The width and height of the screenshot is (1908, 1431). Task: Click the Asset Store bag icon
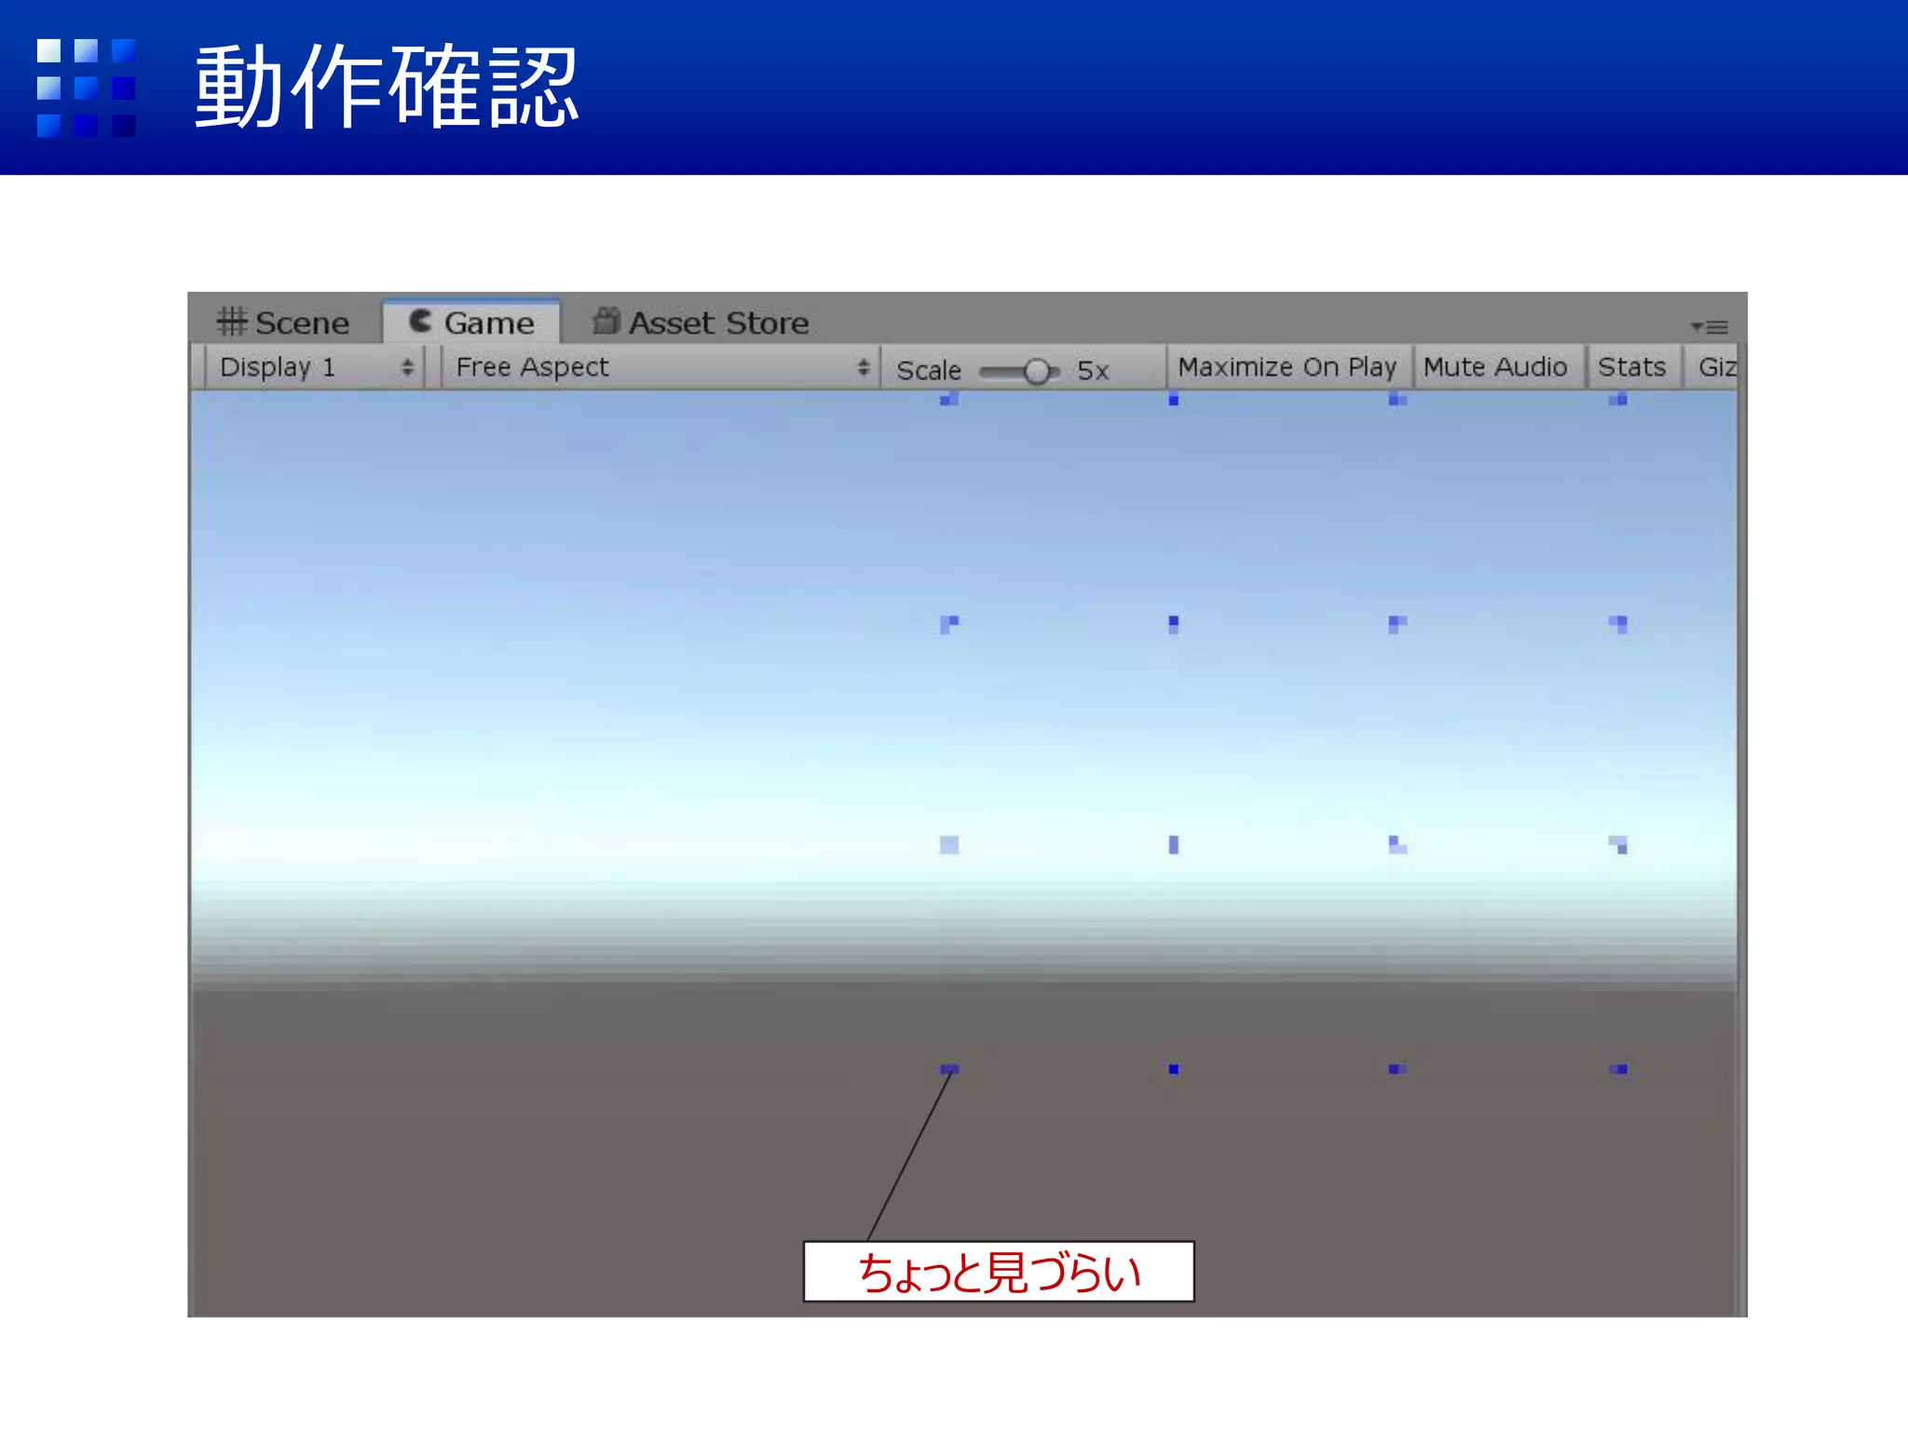606,320
